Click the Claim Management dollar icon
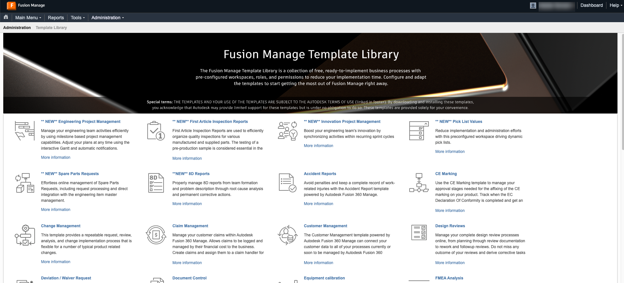 [x=156, y=235]
